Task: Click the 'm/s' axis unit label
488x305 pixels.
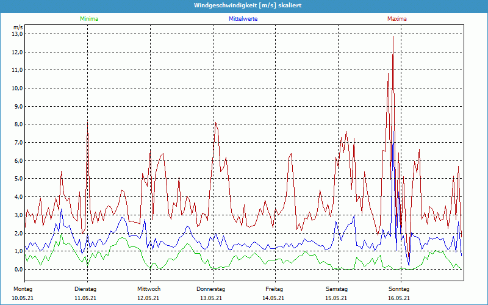Action: coord(18,27)
